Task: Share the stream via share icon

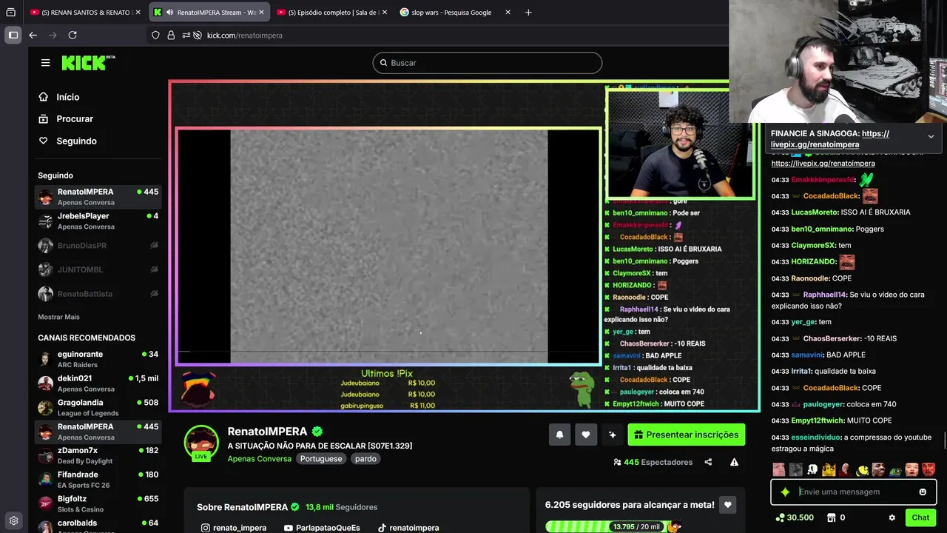Action: click(708, 462)
